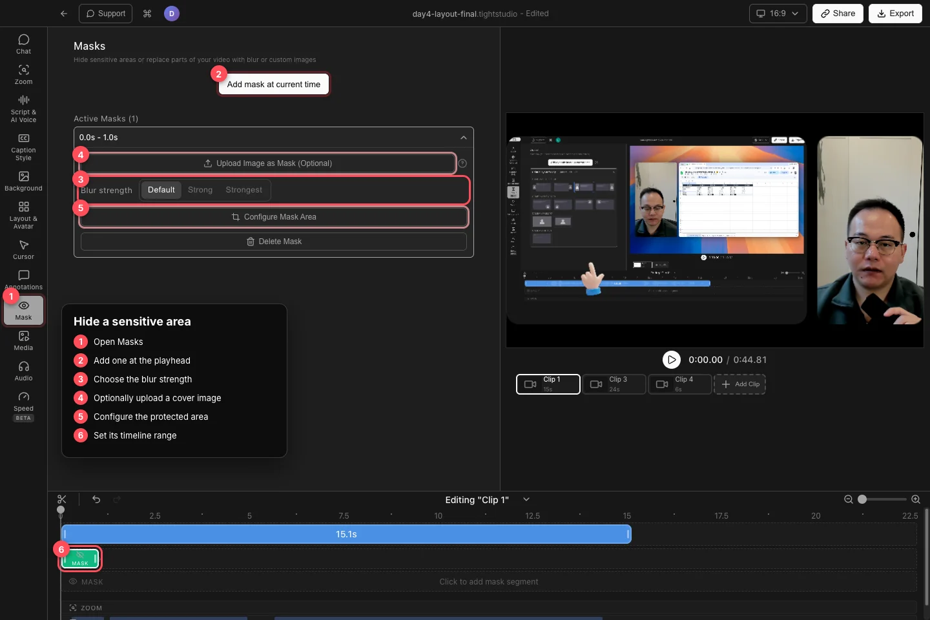Select Strongest blur strength
Image resolution: width=930 pixels, height=620 pixels.
point(244,190)
